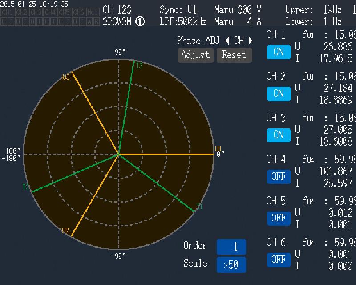Open the LPF:500kHz filter setting
356x285 pixels.
[x=183, y=22]
